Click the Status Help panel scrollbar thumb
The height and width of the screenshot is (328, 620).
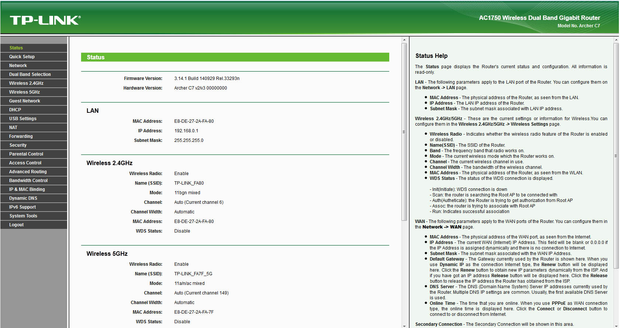tap(616, 156)
